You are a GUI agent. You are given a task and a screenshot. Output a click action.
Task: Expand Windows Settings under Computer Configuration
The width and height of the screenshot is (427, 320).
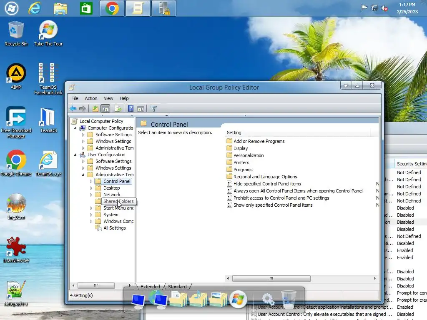point(83,142)
